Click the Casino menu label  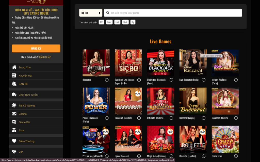(23, 114)
